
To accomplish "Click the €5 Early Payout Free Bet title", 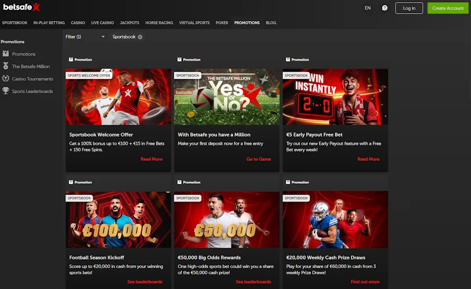I will point(314,135).
